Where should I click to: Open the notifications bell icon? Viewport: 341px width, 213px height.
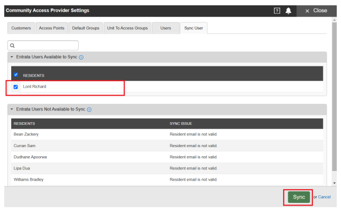pyautogui.click(x=288, y=11)
